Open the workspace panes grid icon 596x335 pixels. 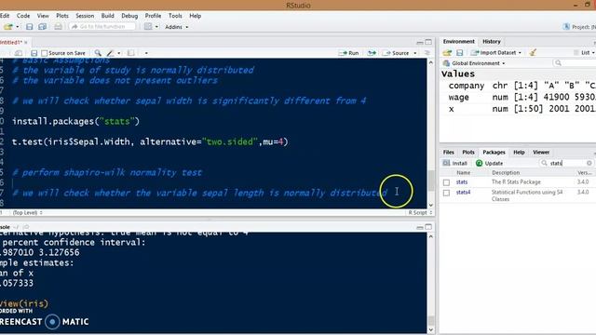click(148, 27)
